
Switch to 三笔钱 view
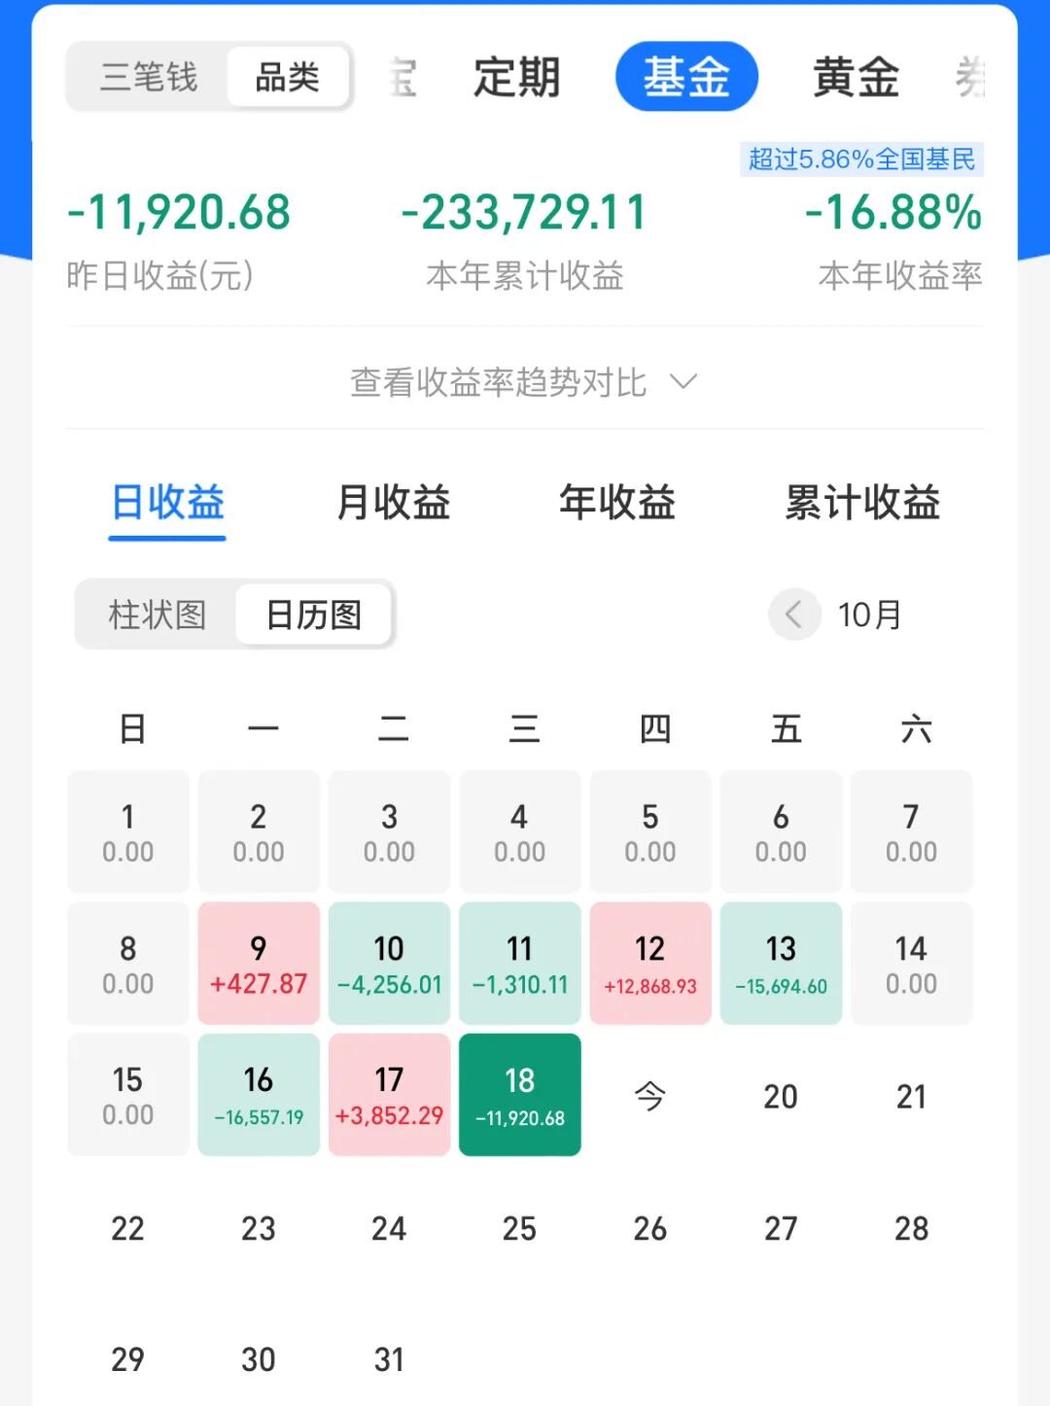click(149, 77)
